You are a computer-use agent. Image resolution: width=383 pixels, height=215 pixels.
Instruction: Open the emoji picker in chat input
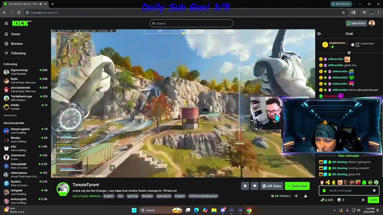(374, 191)
